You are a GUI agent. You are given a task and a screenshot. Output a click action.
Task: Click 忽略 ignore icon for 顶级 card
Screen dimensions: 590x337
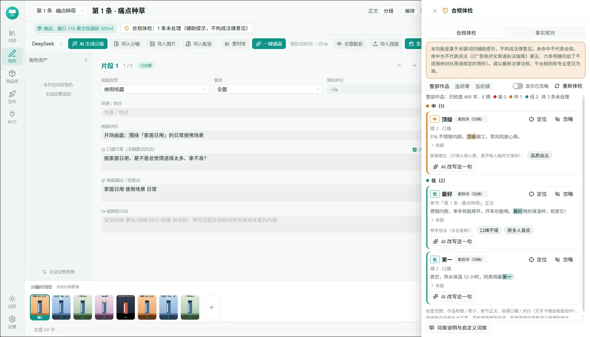(564, 119)
